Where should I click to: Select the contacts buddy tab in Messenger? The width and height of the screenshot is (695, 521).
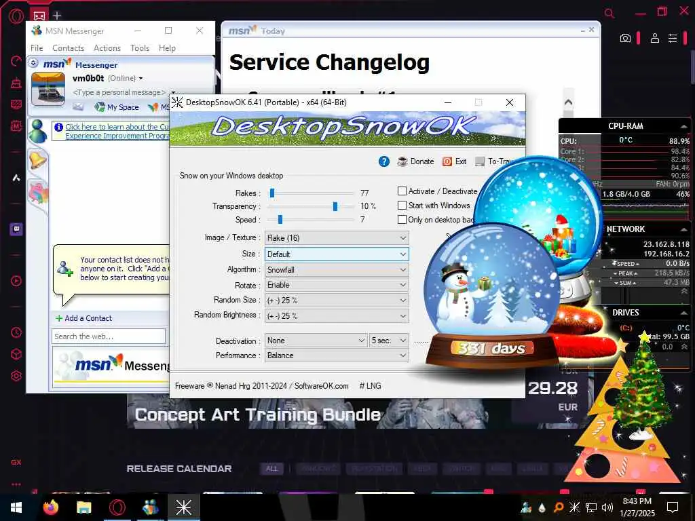pyautogui.click(x=38, y=131)
